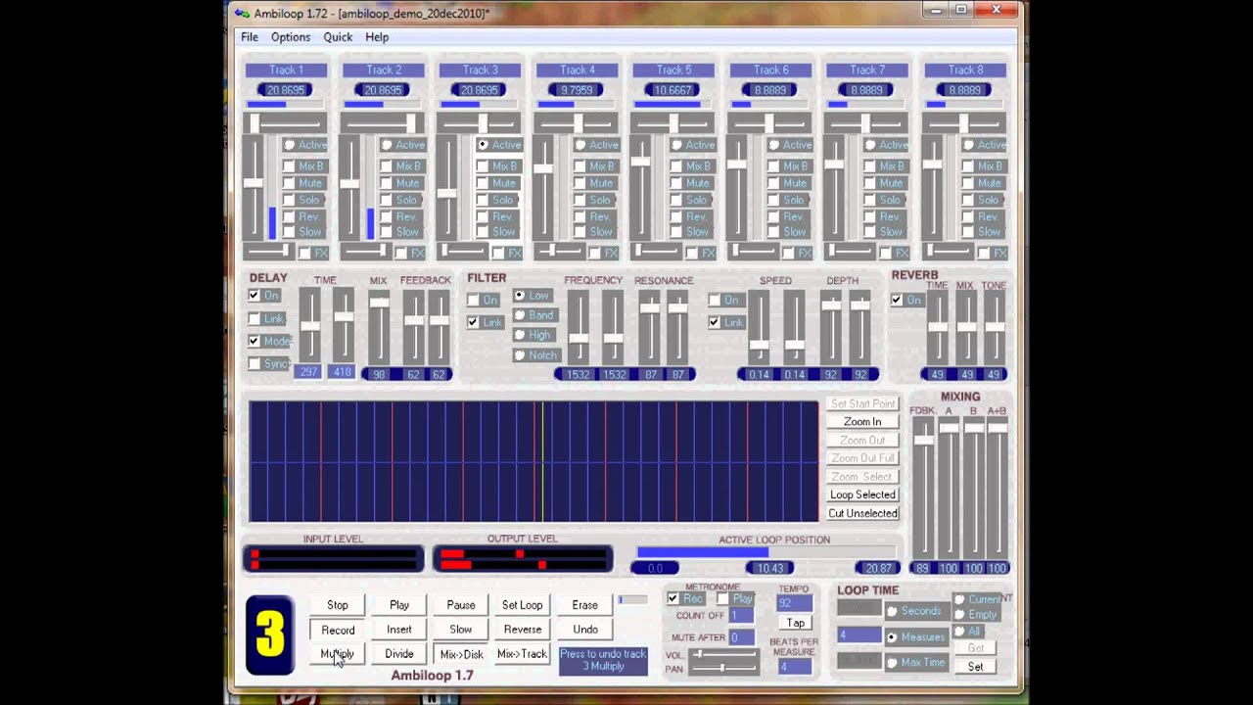Screen dimensions: 1253x705
Task: Enable the Metronome Play checkbox
Action: [x=722, y=598]
